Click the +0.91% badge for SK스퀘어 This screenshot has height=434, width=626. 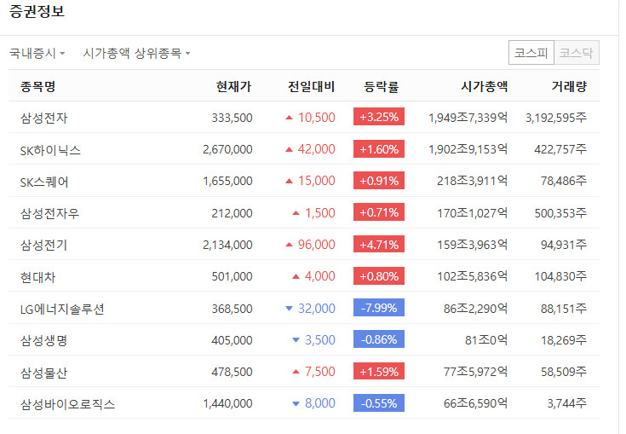point(379,181)
